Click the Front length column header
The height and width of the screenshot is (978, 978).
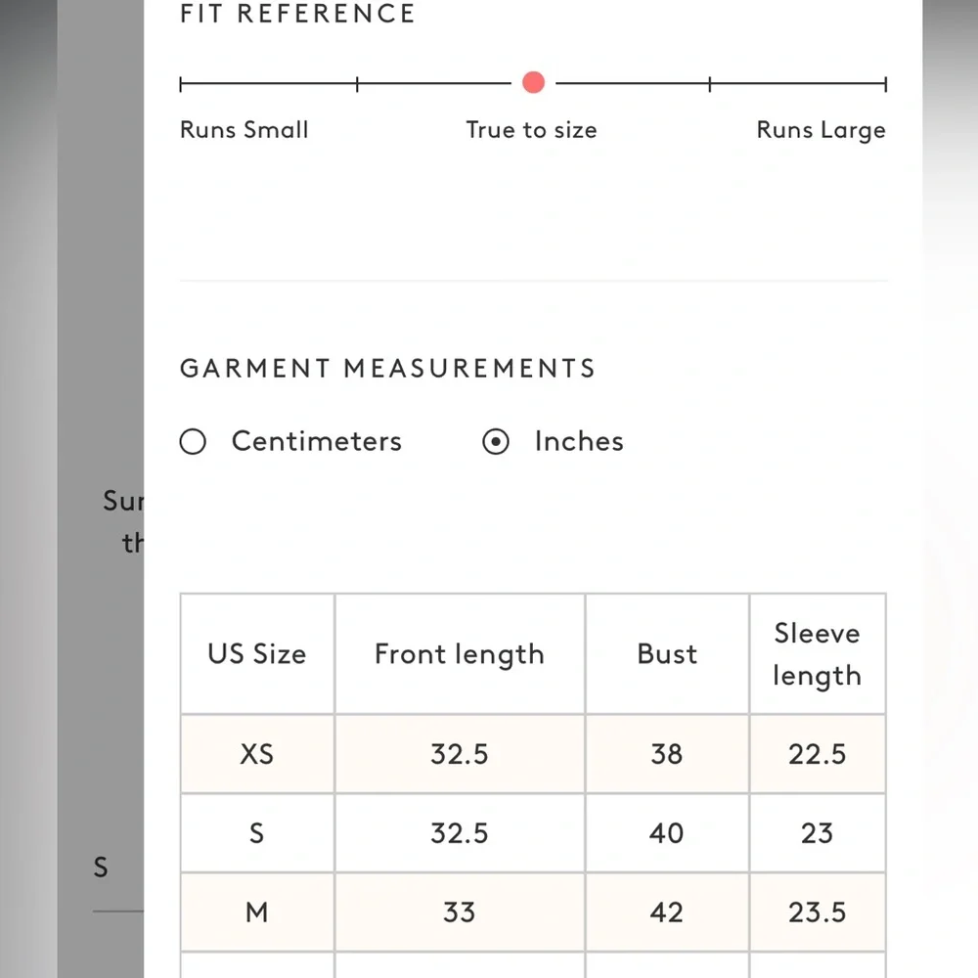460,655
